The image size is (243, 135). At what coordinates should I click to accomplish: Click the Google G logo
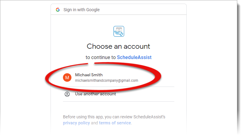(58, 10)
